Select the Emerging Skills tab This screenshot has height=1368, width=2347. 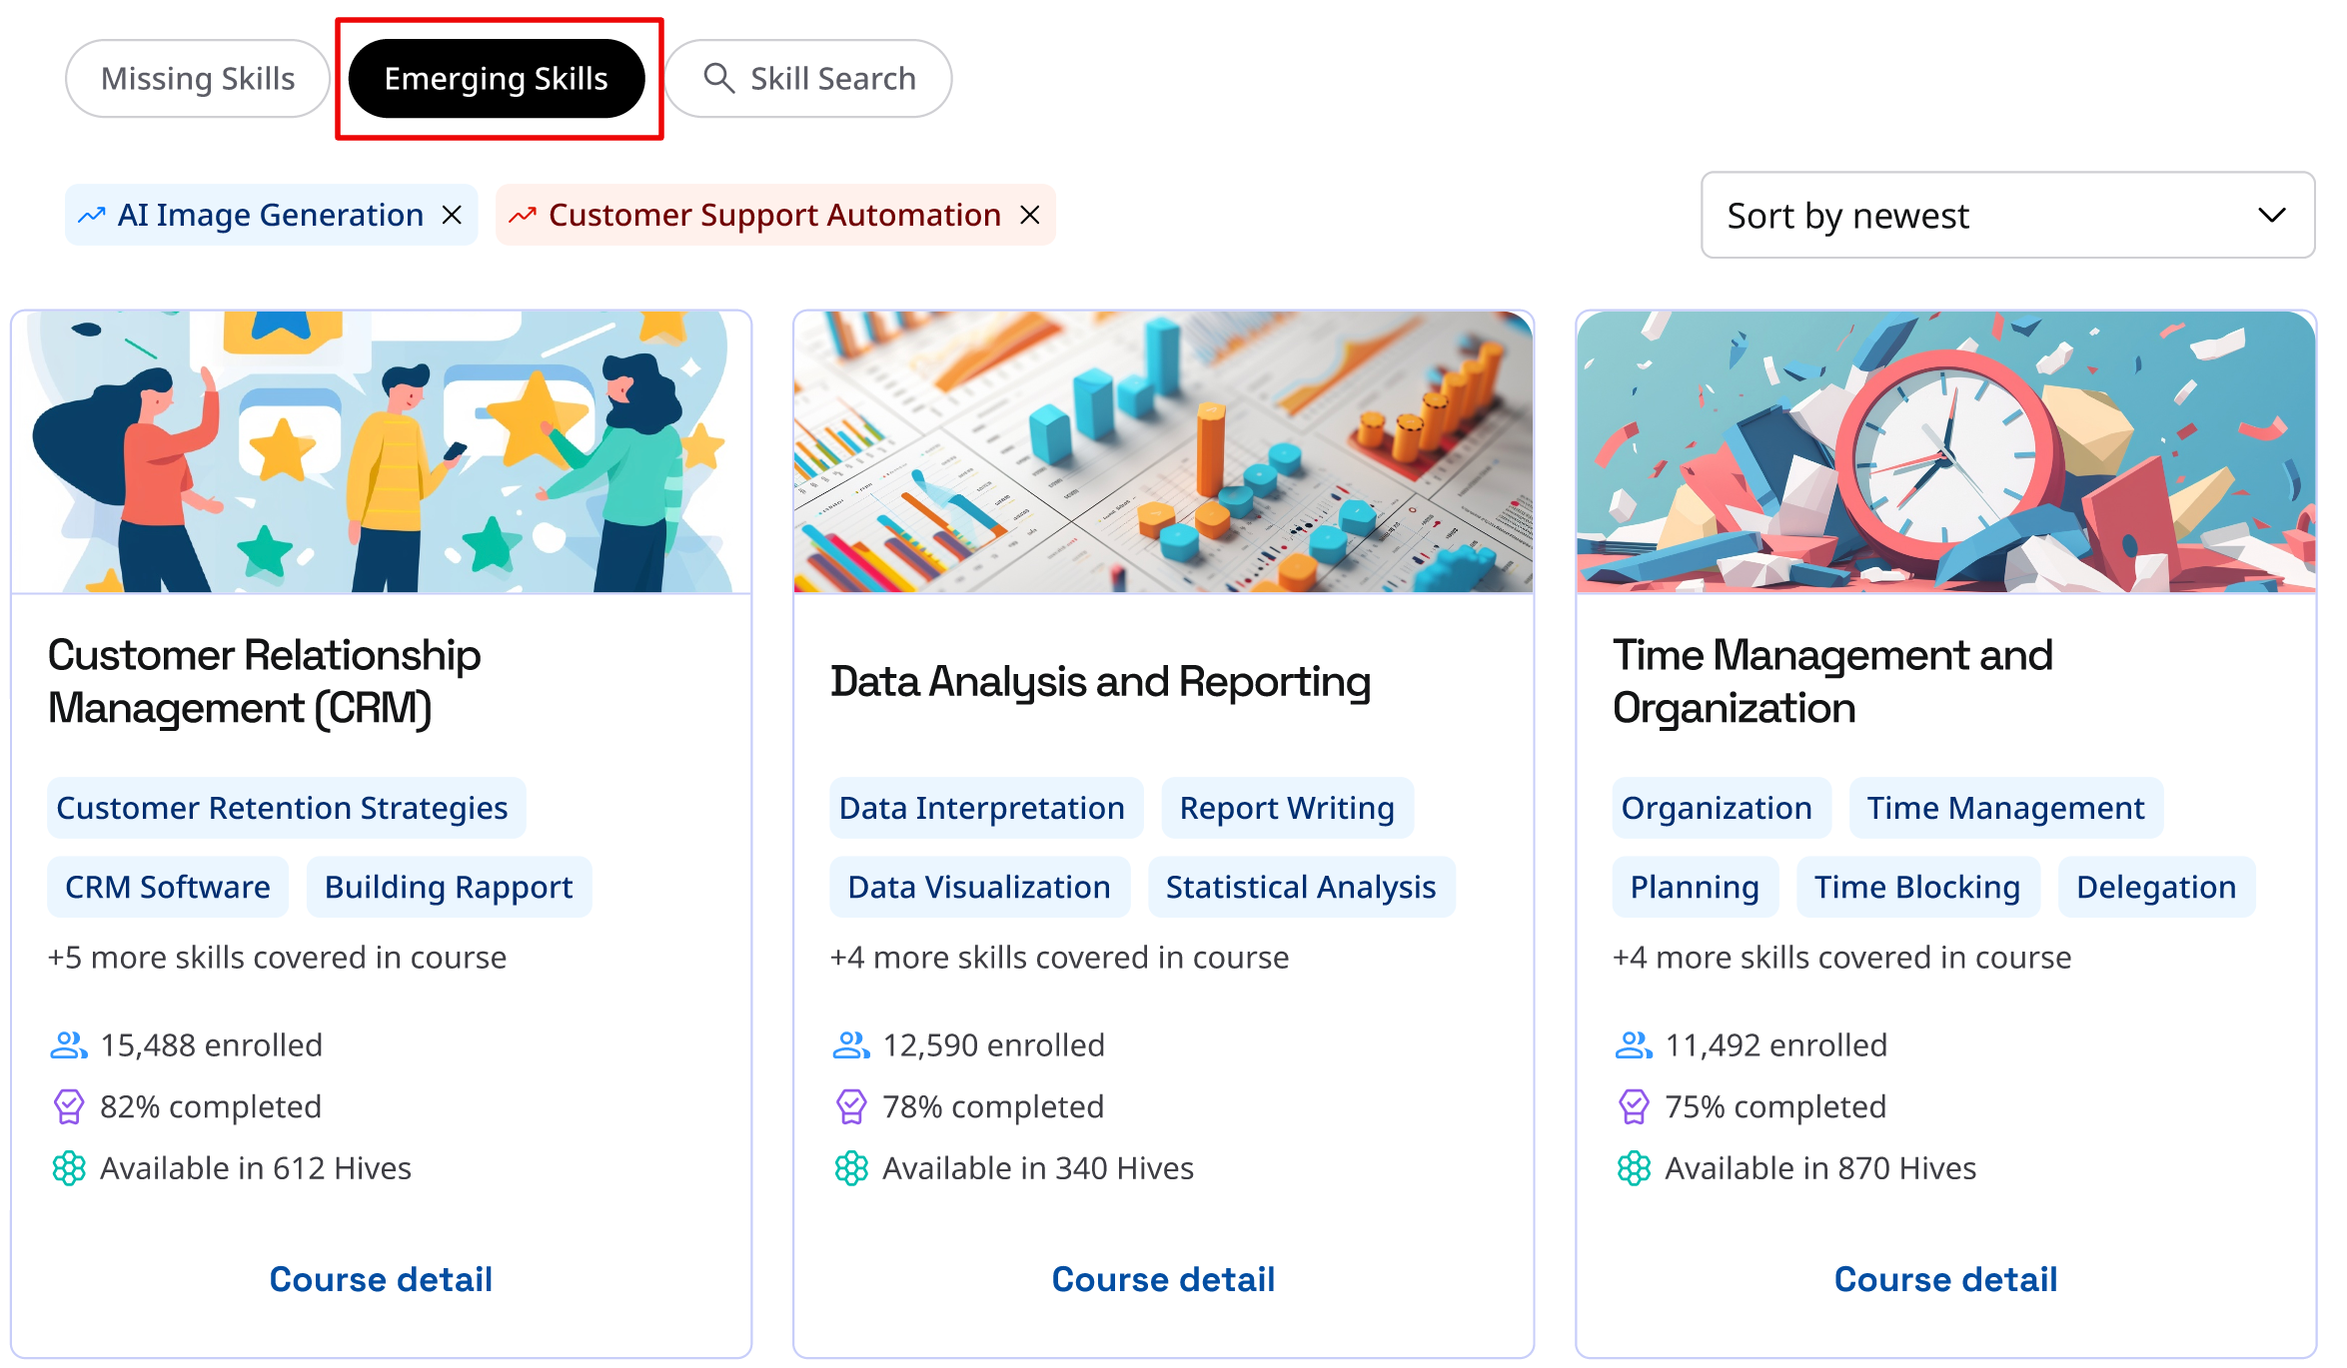coord(497,79)
